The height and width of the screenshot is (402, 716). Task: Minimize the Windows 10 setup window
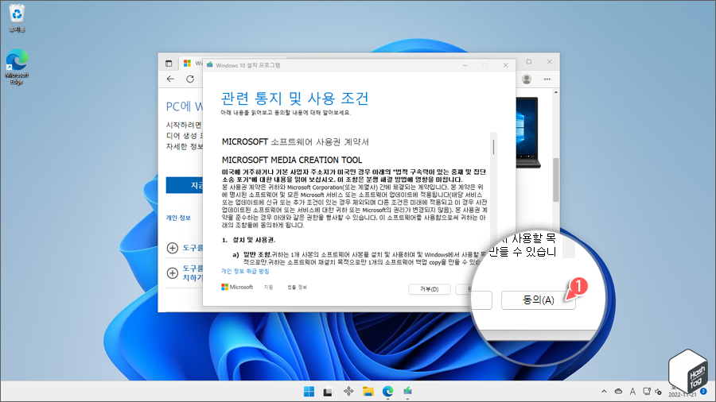point(465,65)
